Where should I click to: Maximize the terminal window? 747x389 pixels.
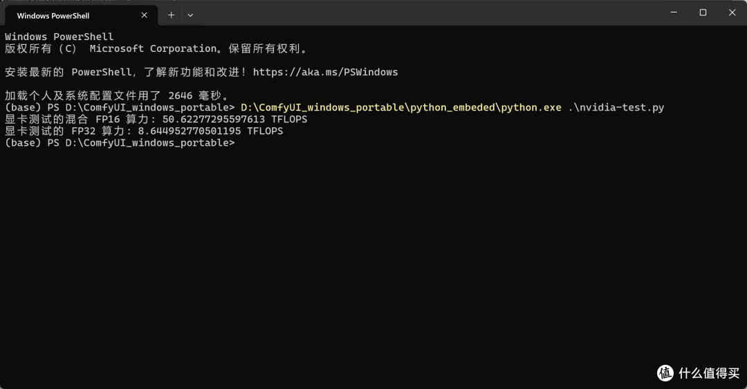click(x=703, y=12)
